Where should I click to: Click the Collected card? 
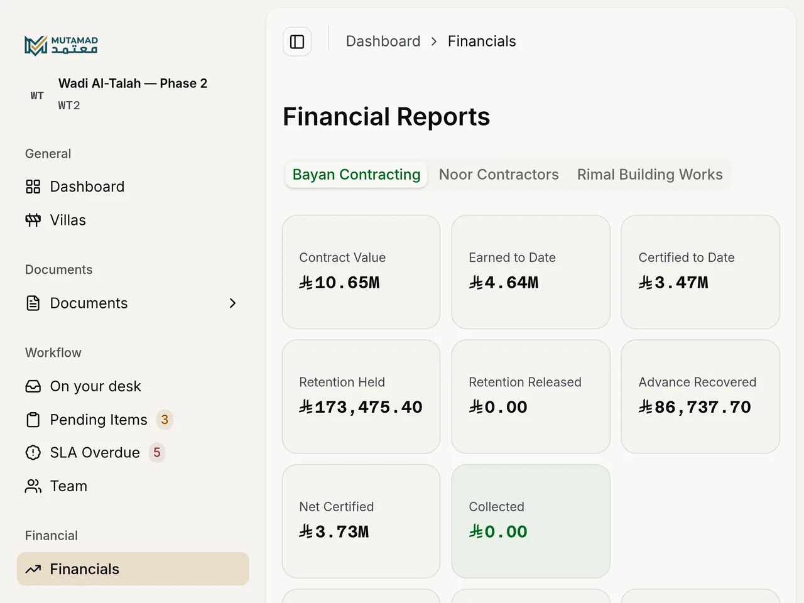(x=531, y=521)
